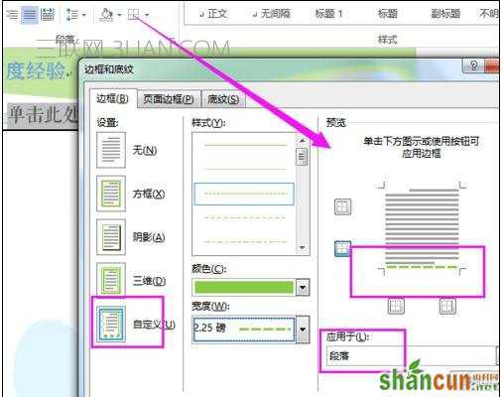Open the borders dropdown arrow in ribbon

click(x=147, y=15)
